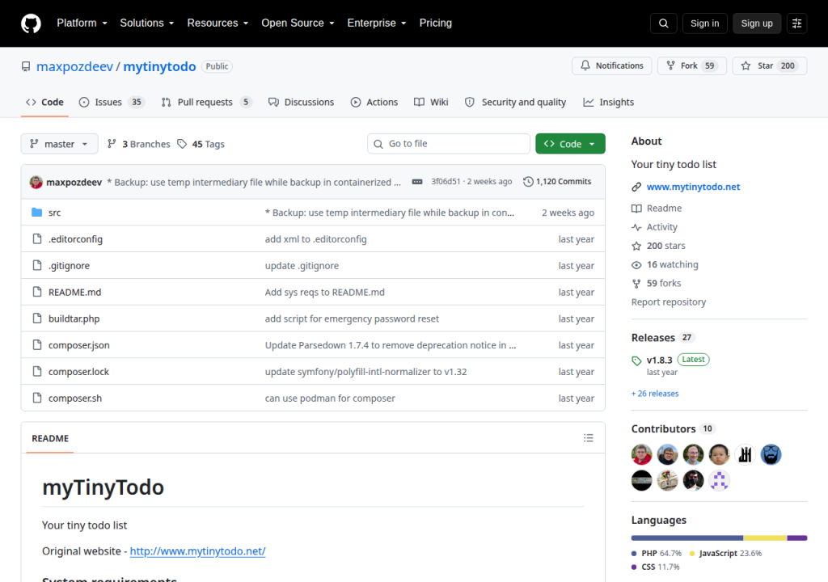
Task: Click the maxpozdeev commit author avatar
Action: pyautogui.click(x=36, y=182)
